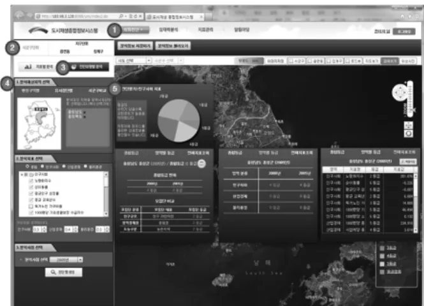This screenshot has width=424, height=306.
Task: Open the 시도 선택 dropdown above the map
Action: point(133,61)
